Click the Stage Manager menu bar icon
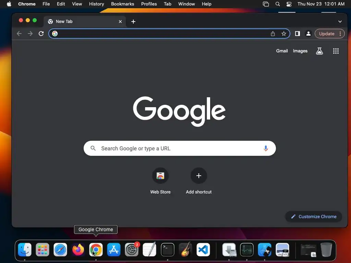Viewport: 351px width, 263px height. click(266, 4)
